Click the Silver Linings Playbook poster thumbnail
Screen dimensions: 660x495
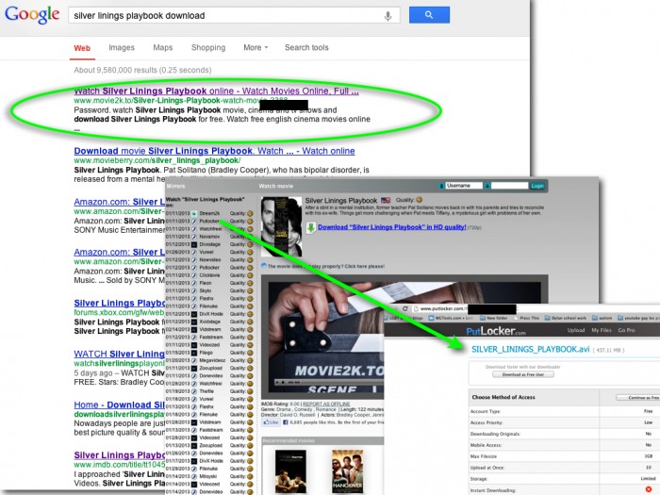pos(282,227)
